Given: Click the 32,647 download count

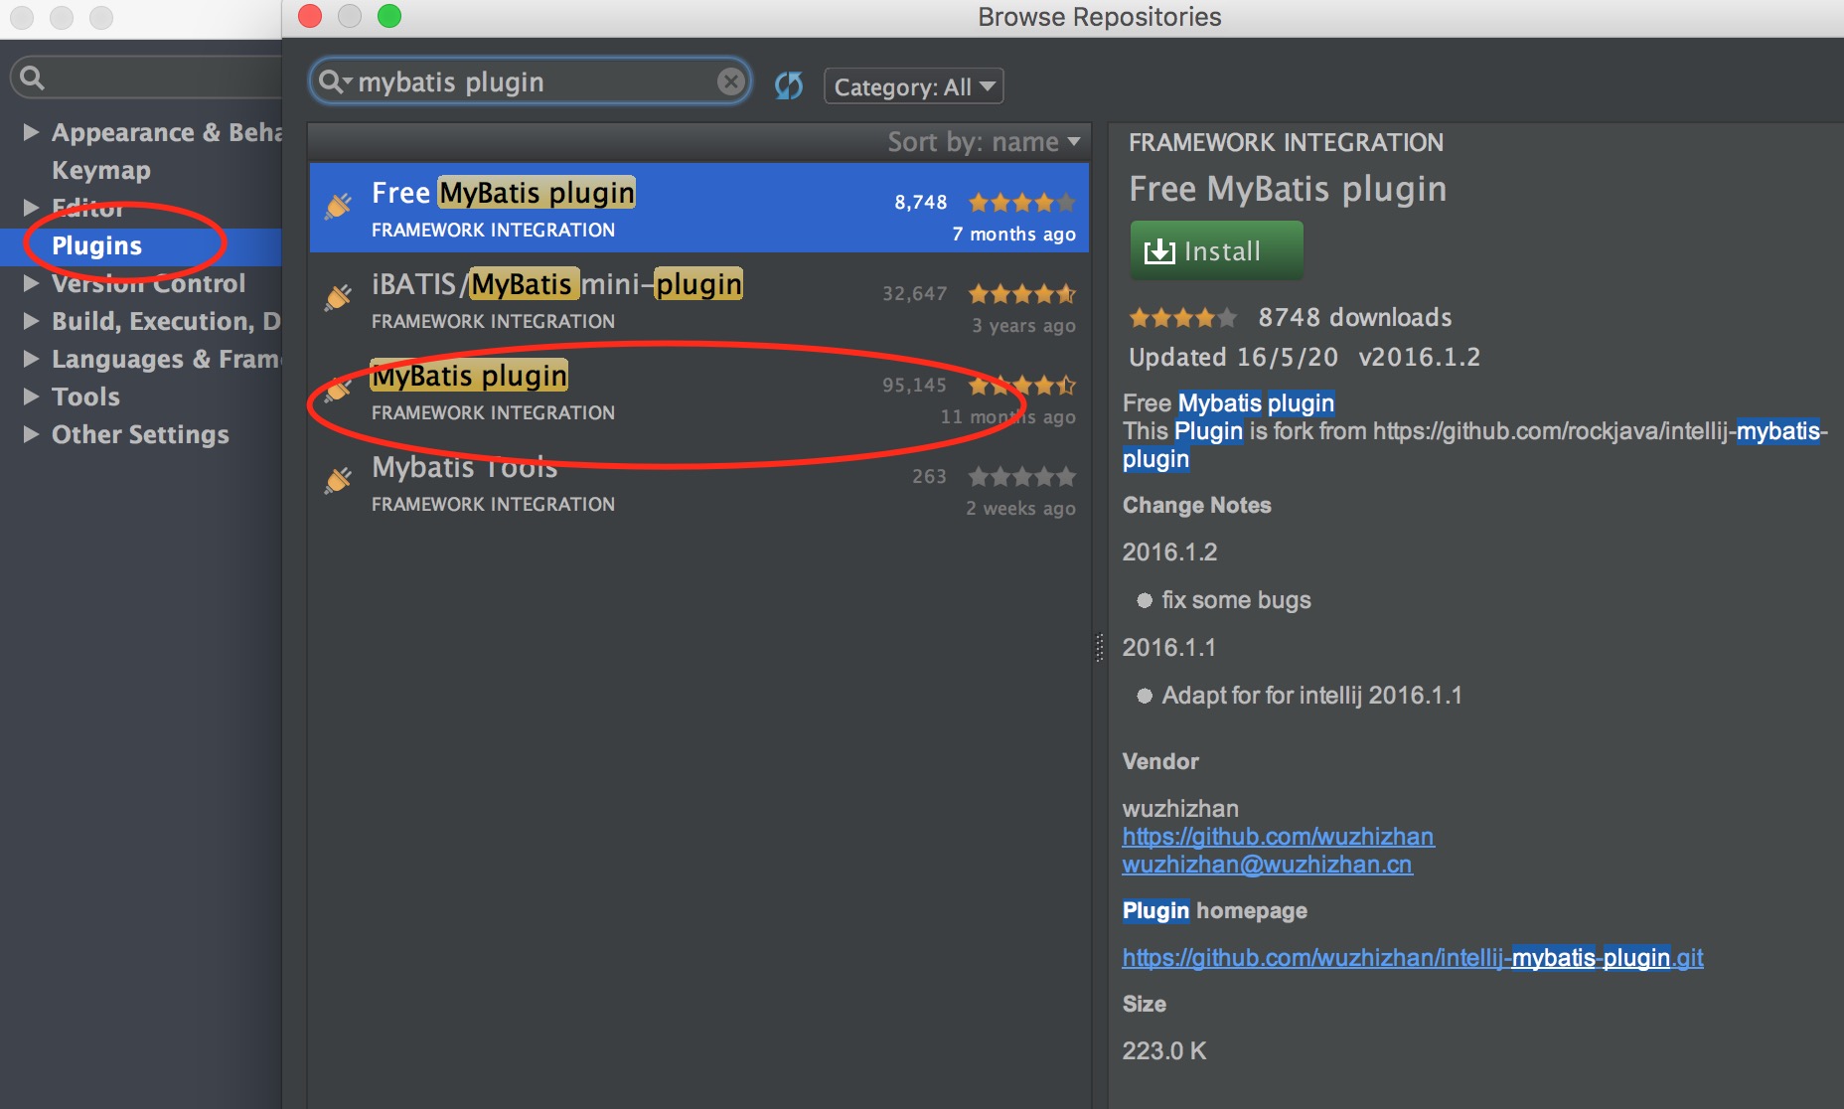Looking at the screenshot, I should pyautogui.click(x=914, y=293).
